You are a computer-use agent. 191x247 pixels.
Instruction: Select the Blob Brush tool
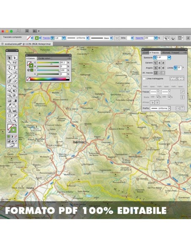(x=9, y=81)
